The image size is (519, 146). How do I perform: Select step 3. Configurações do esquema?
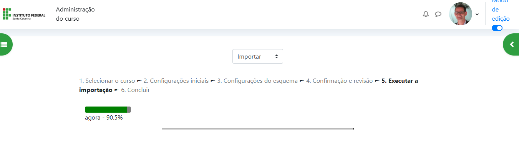click(257, 81)
